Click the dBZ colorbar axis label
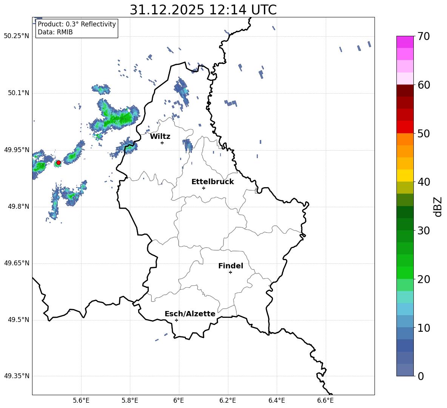The height and width of the screenshot is (408, 447). [438, 206]
